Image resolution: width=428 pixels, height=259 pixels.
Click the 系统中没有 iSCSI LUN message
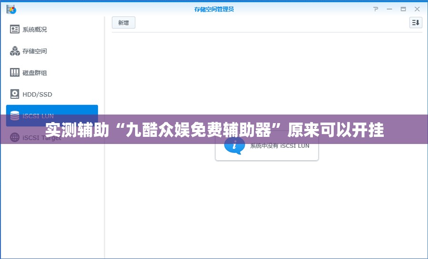(x=280, y=146)
